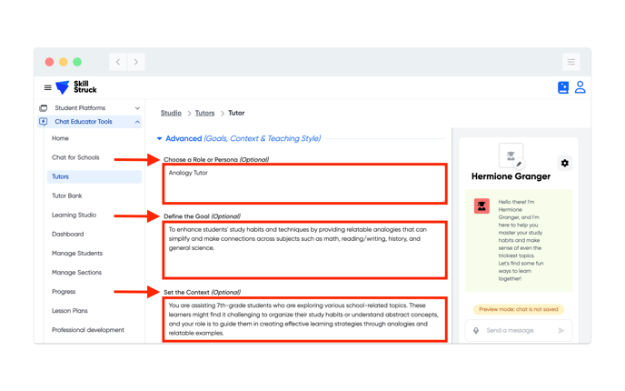The image size is (625, 391).
Task: Collapse the Advanced settings section
Action: (x=159, y=138)
